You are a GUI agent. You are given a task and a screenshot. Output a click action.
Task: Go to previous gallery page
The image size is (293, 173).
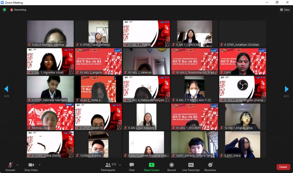click(x=6, y=89)
